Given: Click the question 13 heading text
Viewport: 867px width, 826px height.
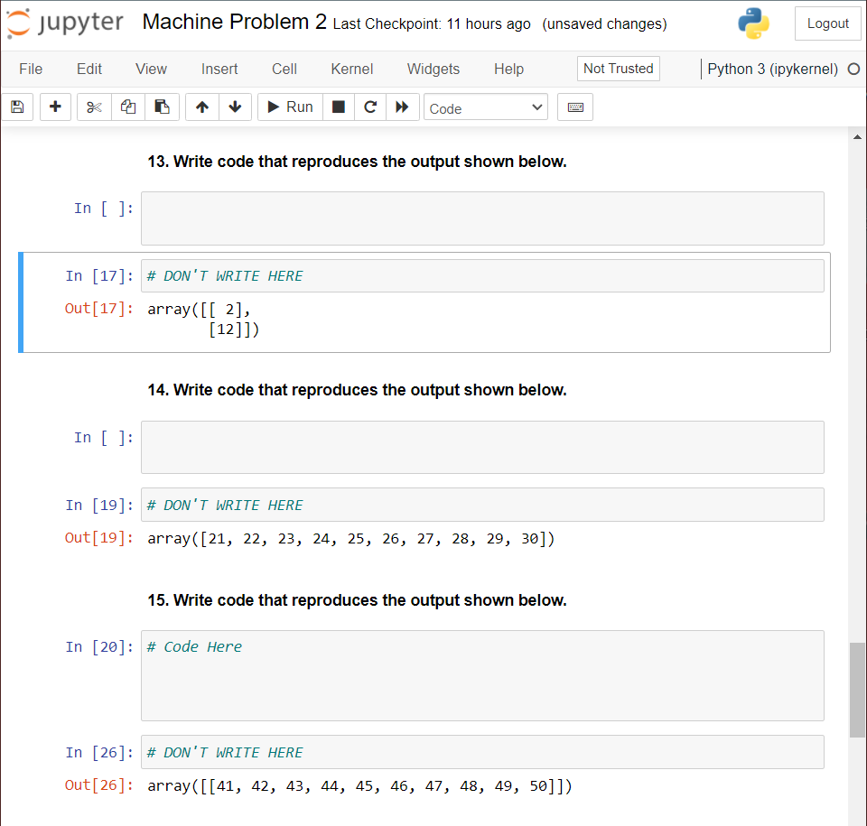Looking at the screenshot, I should point(358,162).
